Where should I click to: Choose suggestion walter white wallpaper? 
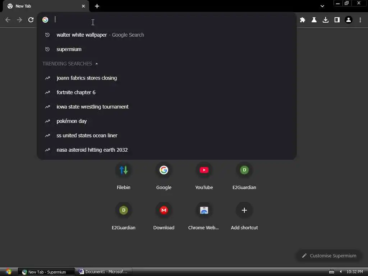point(167,35)
